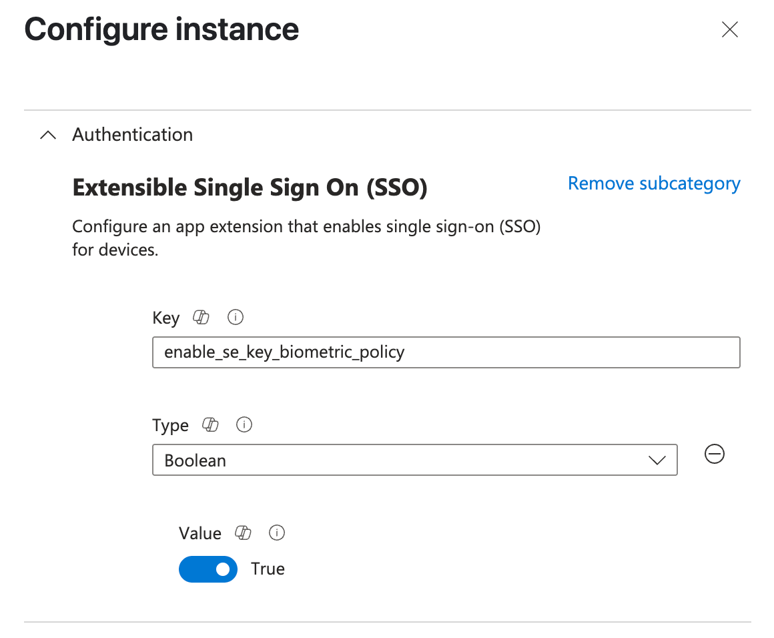Screen dimensions: 774x638
Task: Remove the Boolean setting using the minus icon
Action: [714, 454]
